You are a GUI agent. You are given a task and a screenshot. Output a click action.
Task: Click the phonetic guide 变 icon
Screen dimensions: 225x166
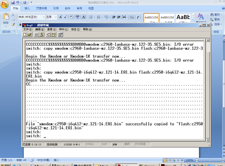(77, 17)
